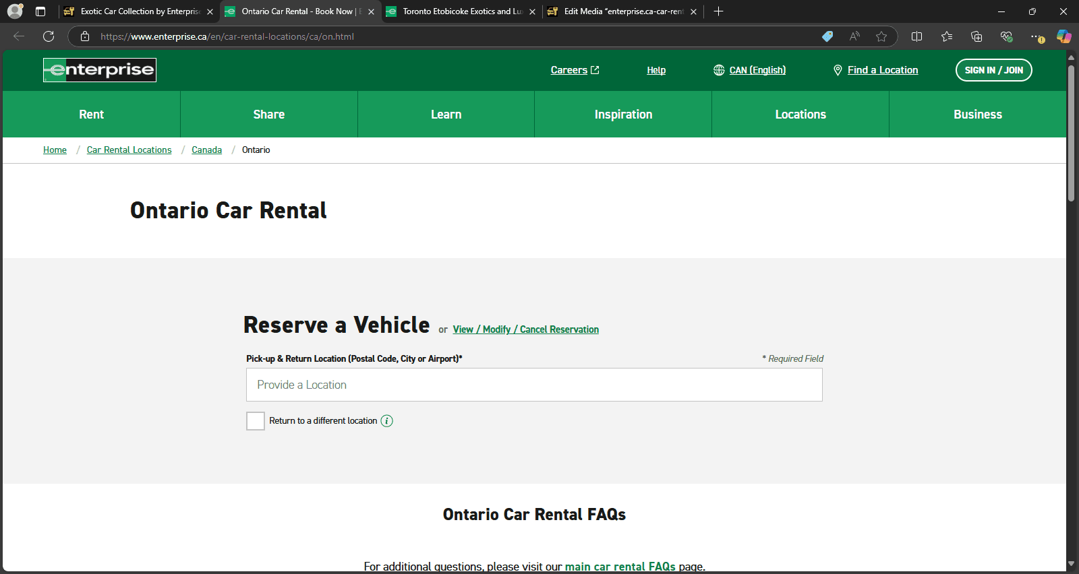1079x574 pixels.
Task: Click the Enterprise logo in the header
Action: 100,70
